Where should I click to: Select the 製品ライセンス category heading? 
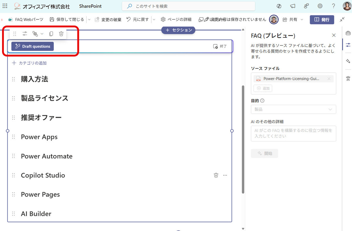click(x=45, y=98)
